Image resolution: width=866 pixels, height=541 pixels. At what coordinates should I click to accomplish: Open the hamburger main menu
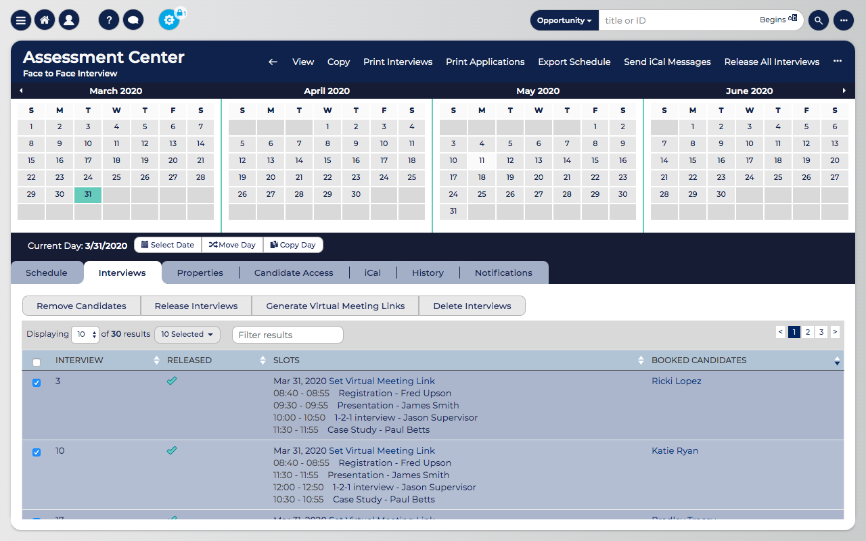(21, 20)
